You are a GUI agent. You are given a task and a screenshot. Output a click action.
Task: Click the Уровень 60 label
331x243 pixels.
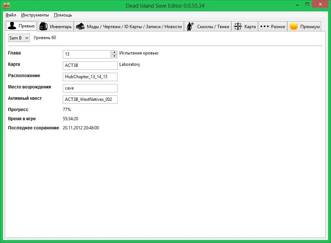pos(45,38)
